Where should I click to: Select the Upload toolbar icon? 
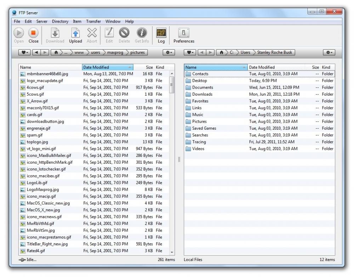tap(76, 35)
